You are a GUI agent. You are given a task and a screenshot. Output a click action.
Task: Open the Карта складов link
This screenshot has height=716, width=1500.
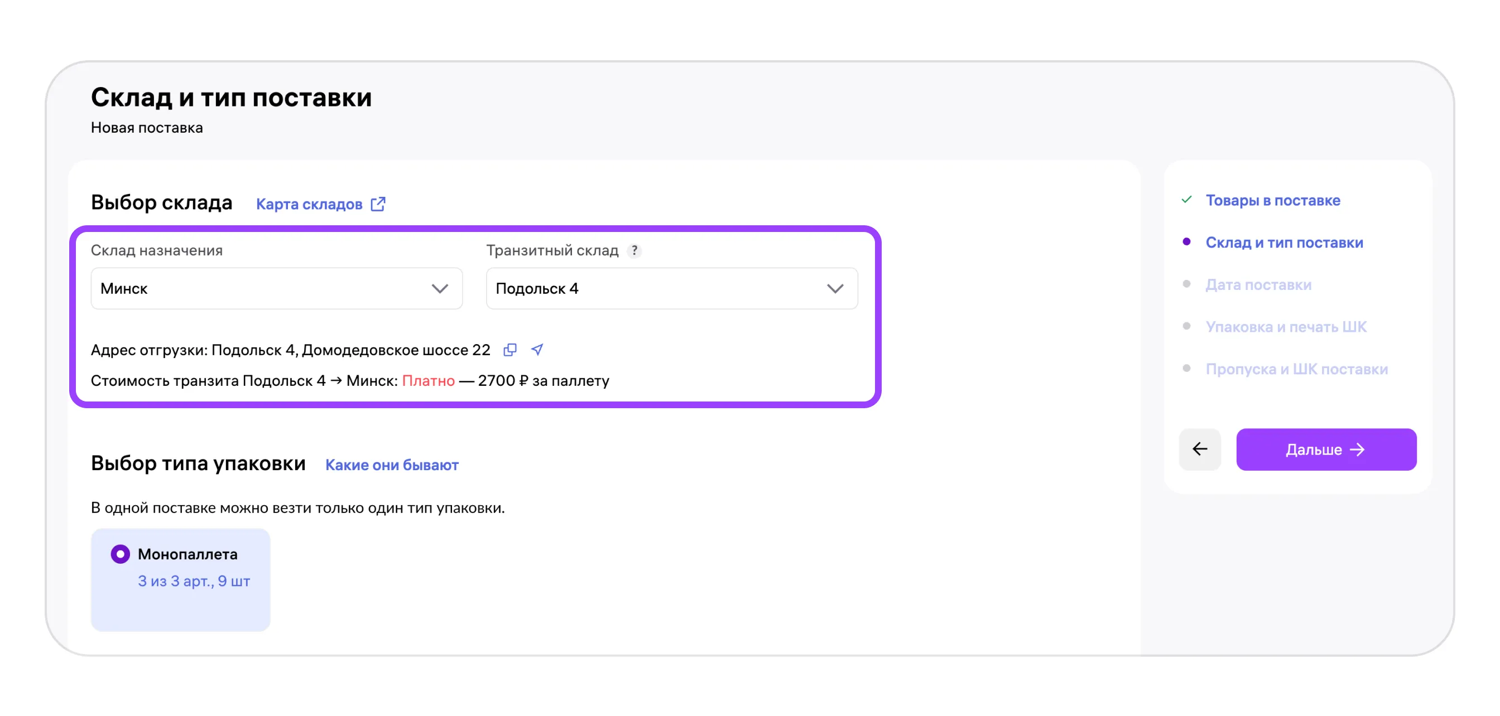click(309, 204)
